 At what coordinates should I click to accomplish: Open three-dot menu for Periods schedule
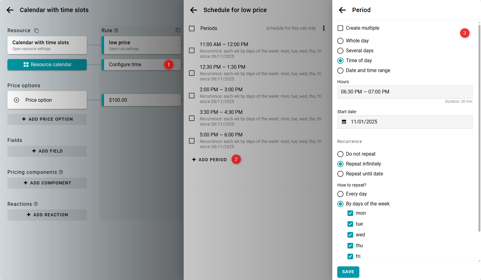tap(324, 28)
